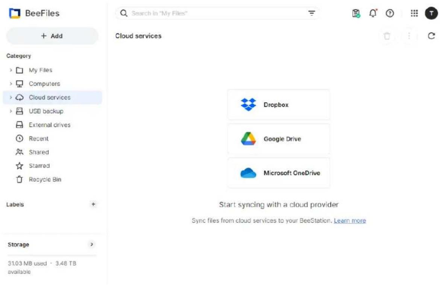Connect Google Drive cloud provider
The width and height of the screenshot is (440, 285).
[279, 139]
